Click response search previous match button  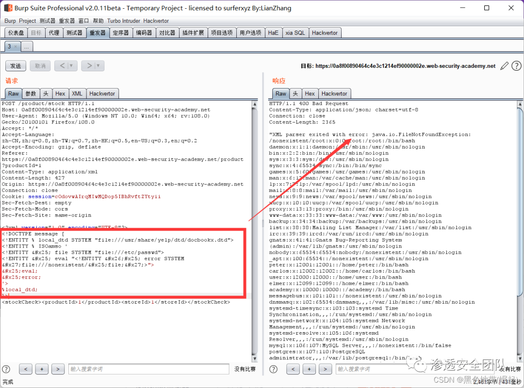[x=293, y=369]
